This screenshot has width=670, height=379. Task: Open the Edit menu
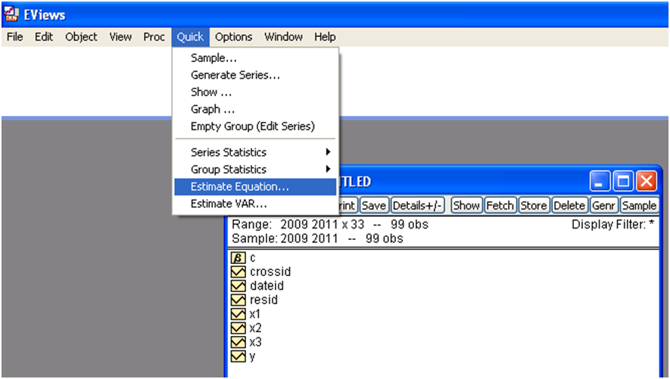click(x=44, y=37)
